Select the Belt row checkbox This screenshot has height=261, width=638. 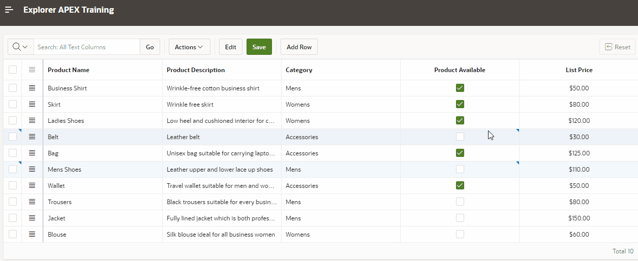pyautogui.click(x=13, y=137)
